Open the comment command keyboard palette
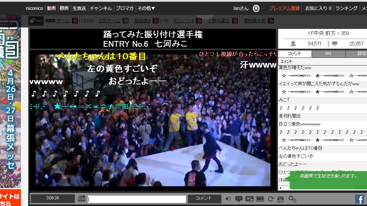Viewport: 367px width, 206px height. click(81, 199)
